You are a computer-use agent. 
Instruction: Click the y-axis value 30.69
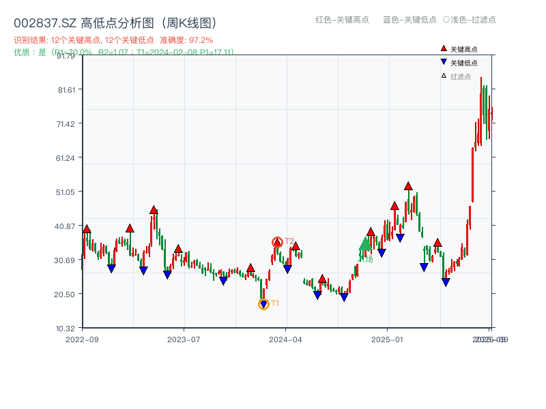click(64, 260)
